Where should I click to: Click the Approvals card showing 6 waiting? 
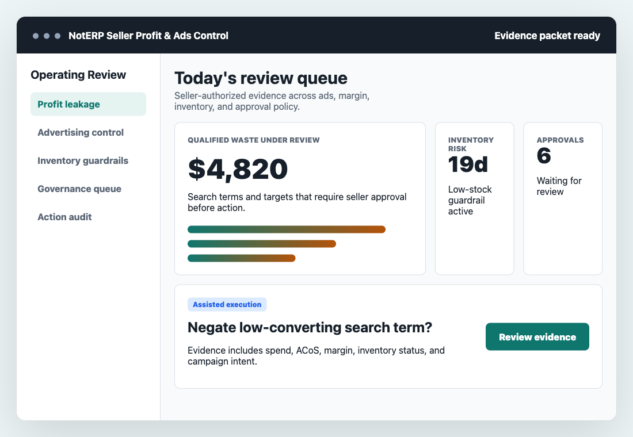coord(562,198)
